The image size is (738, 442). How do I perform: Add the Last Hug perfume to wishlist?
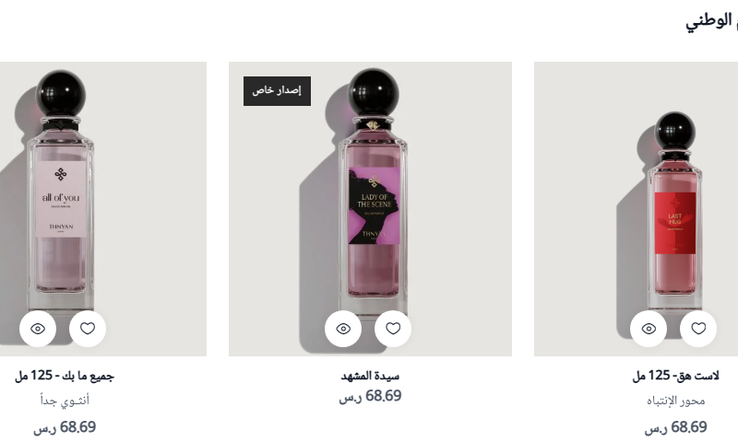(x=698, y=329)
